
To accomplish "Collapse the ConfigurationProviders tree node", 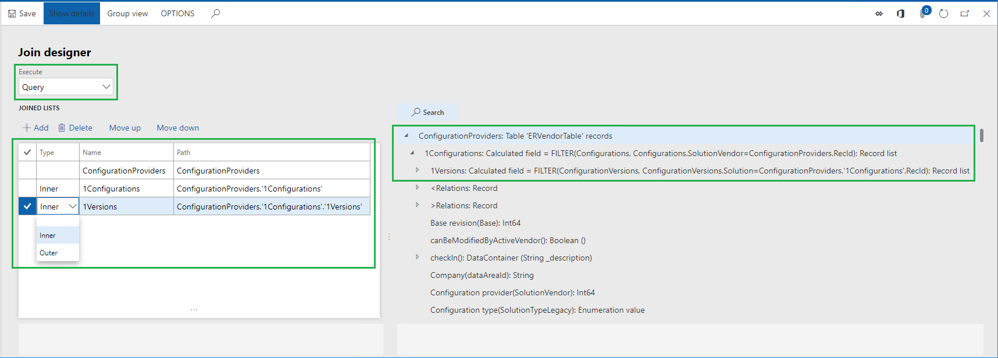I will tap(407, 136).
